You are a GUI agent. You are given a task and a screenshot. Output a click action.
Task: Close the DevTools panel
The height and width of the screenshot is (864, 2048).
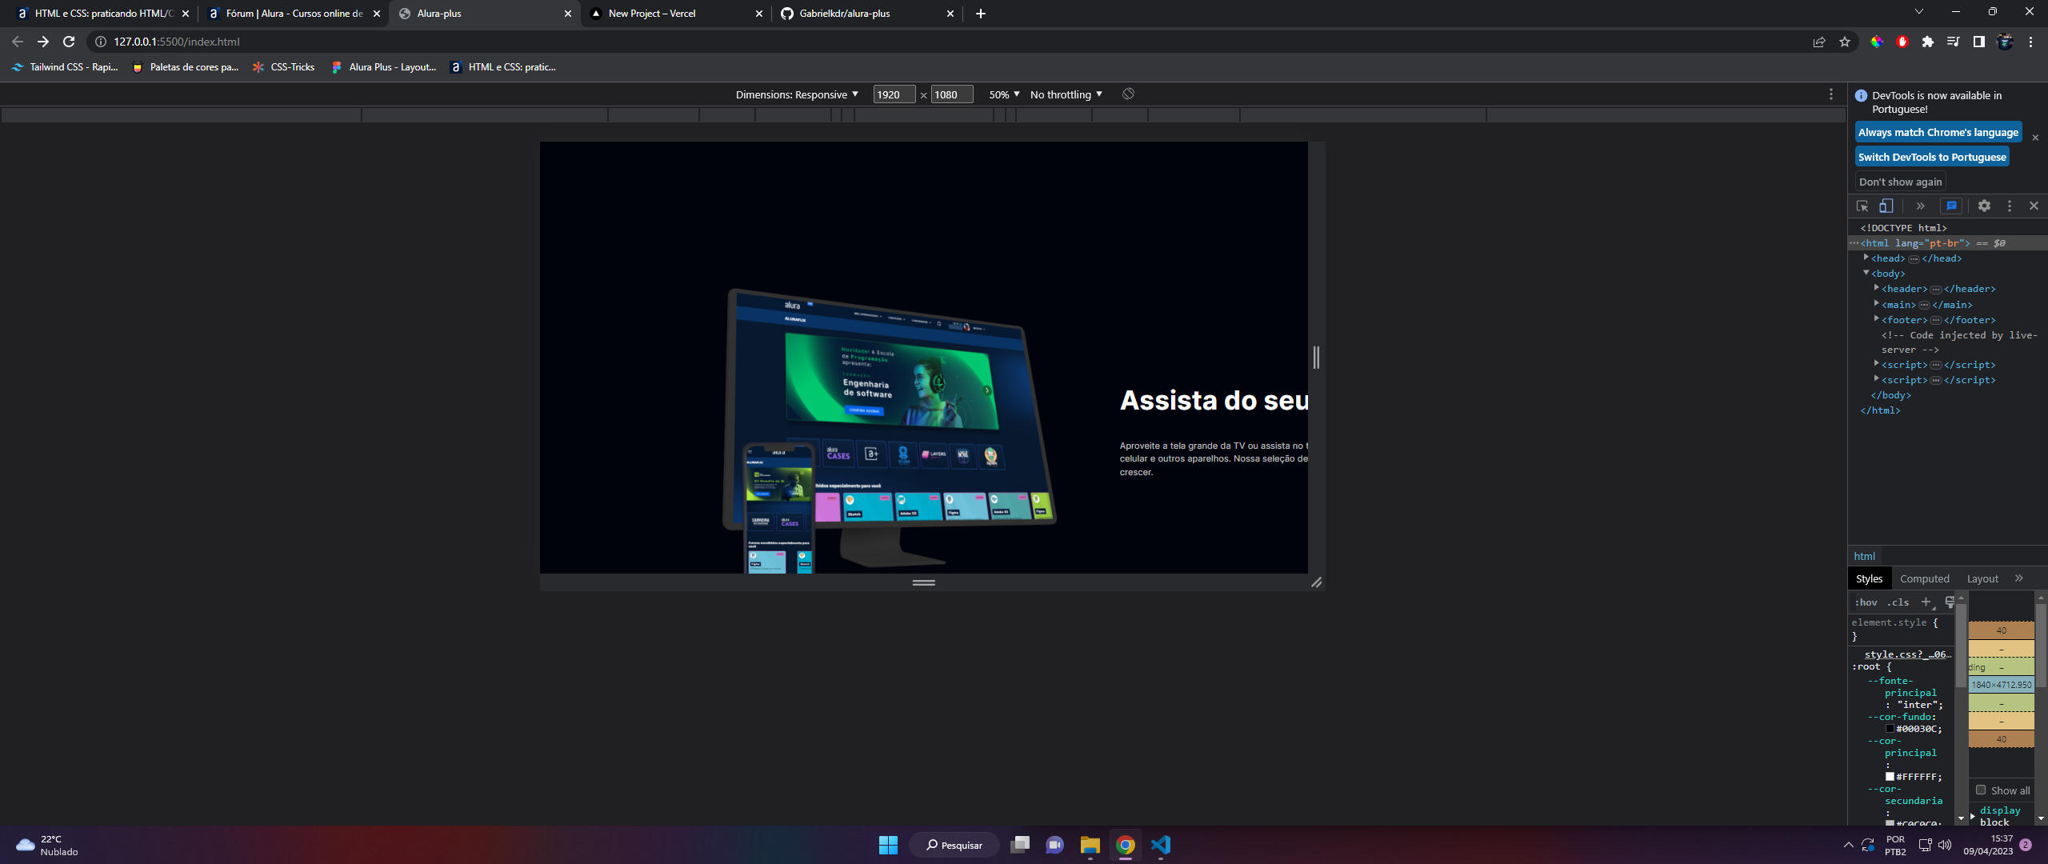pyautogui.click(x=2034, y=206)
